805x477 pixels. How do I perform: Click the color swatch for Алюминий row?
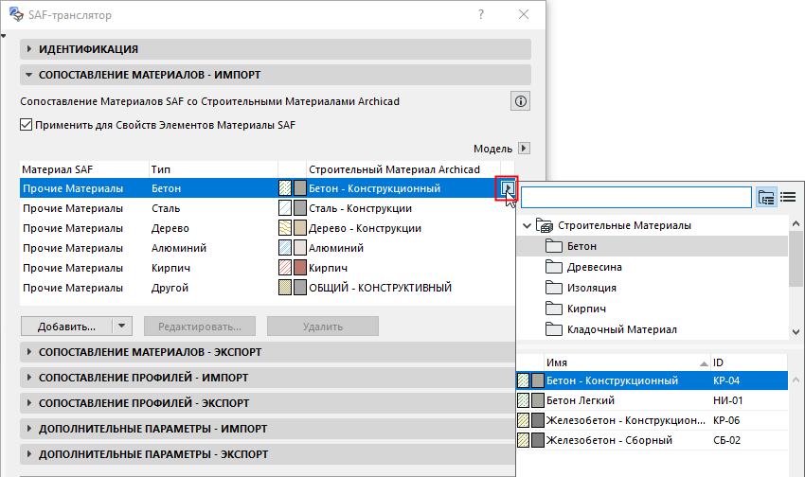coord(300,248)
